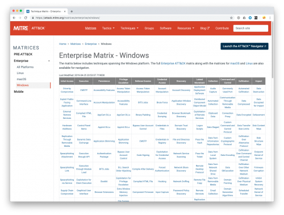Select Windows in the sidebar
This screenshot has height=215, width=284.
[x=23, y=85]
